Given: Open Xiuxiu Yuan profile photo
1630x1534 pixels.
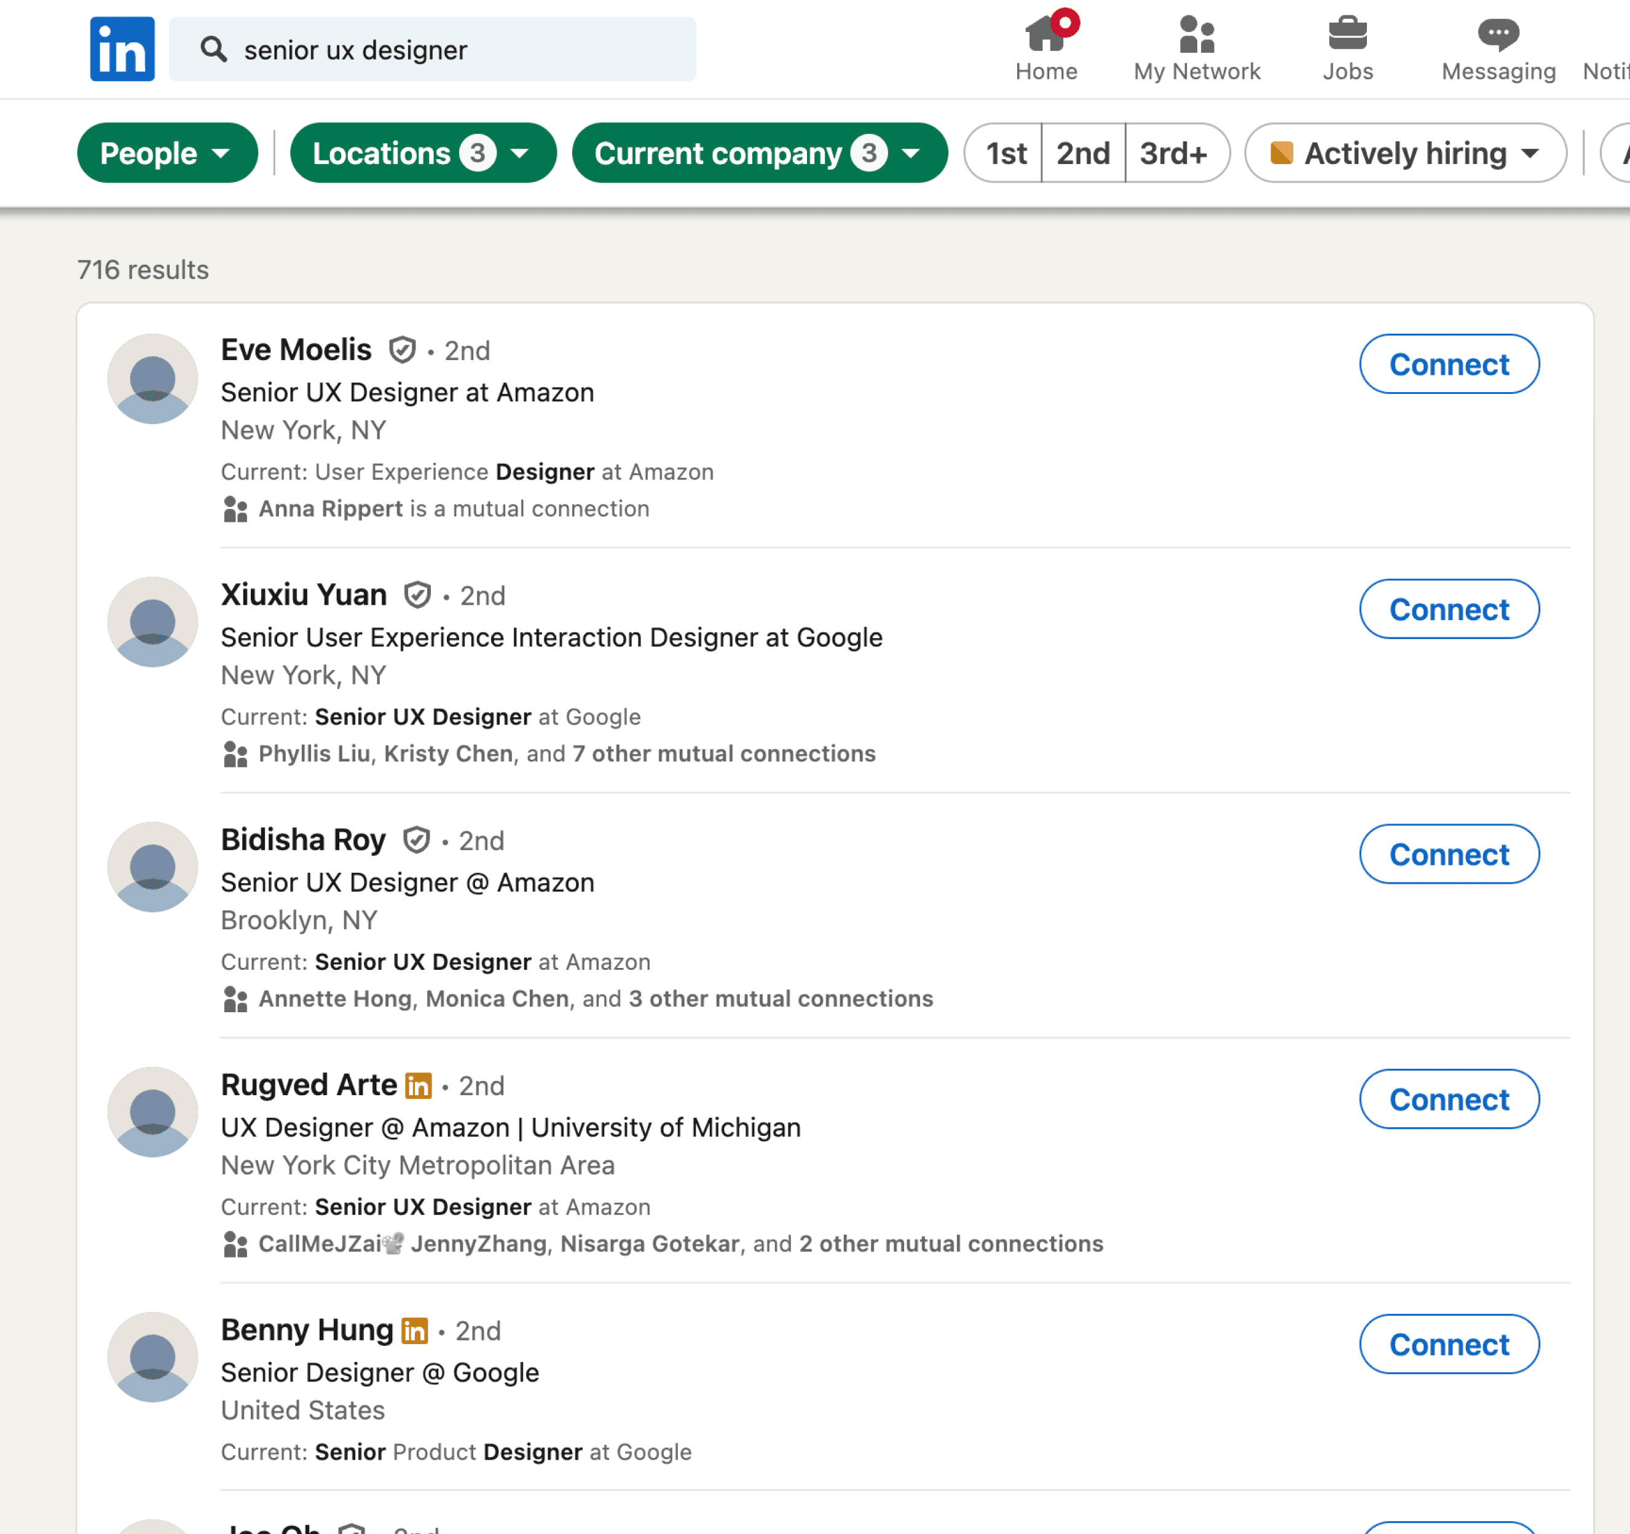Looking at the screenshot, I should (152, 623).
